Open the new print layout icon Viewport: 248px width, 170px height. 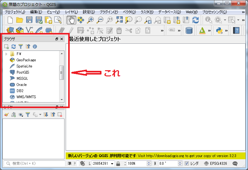coord(48,20)
